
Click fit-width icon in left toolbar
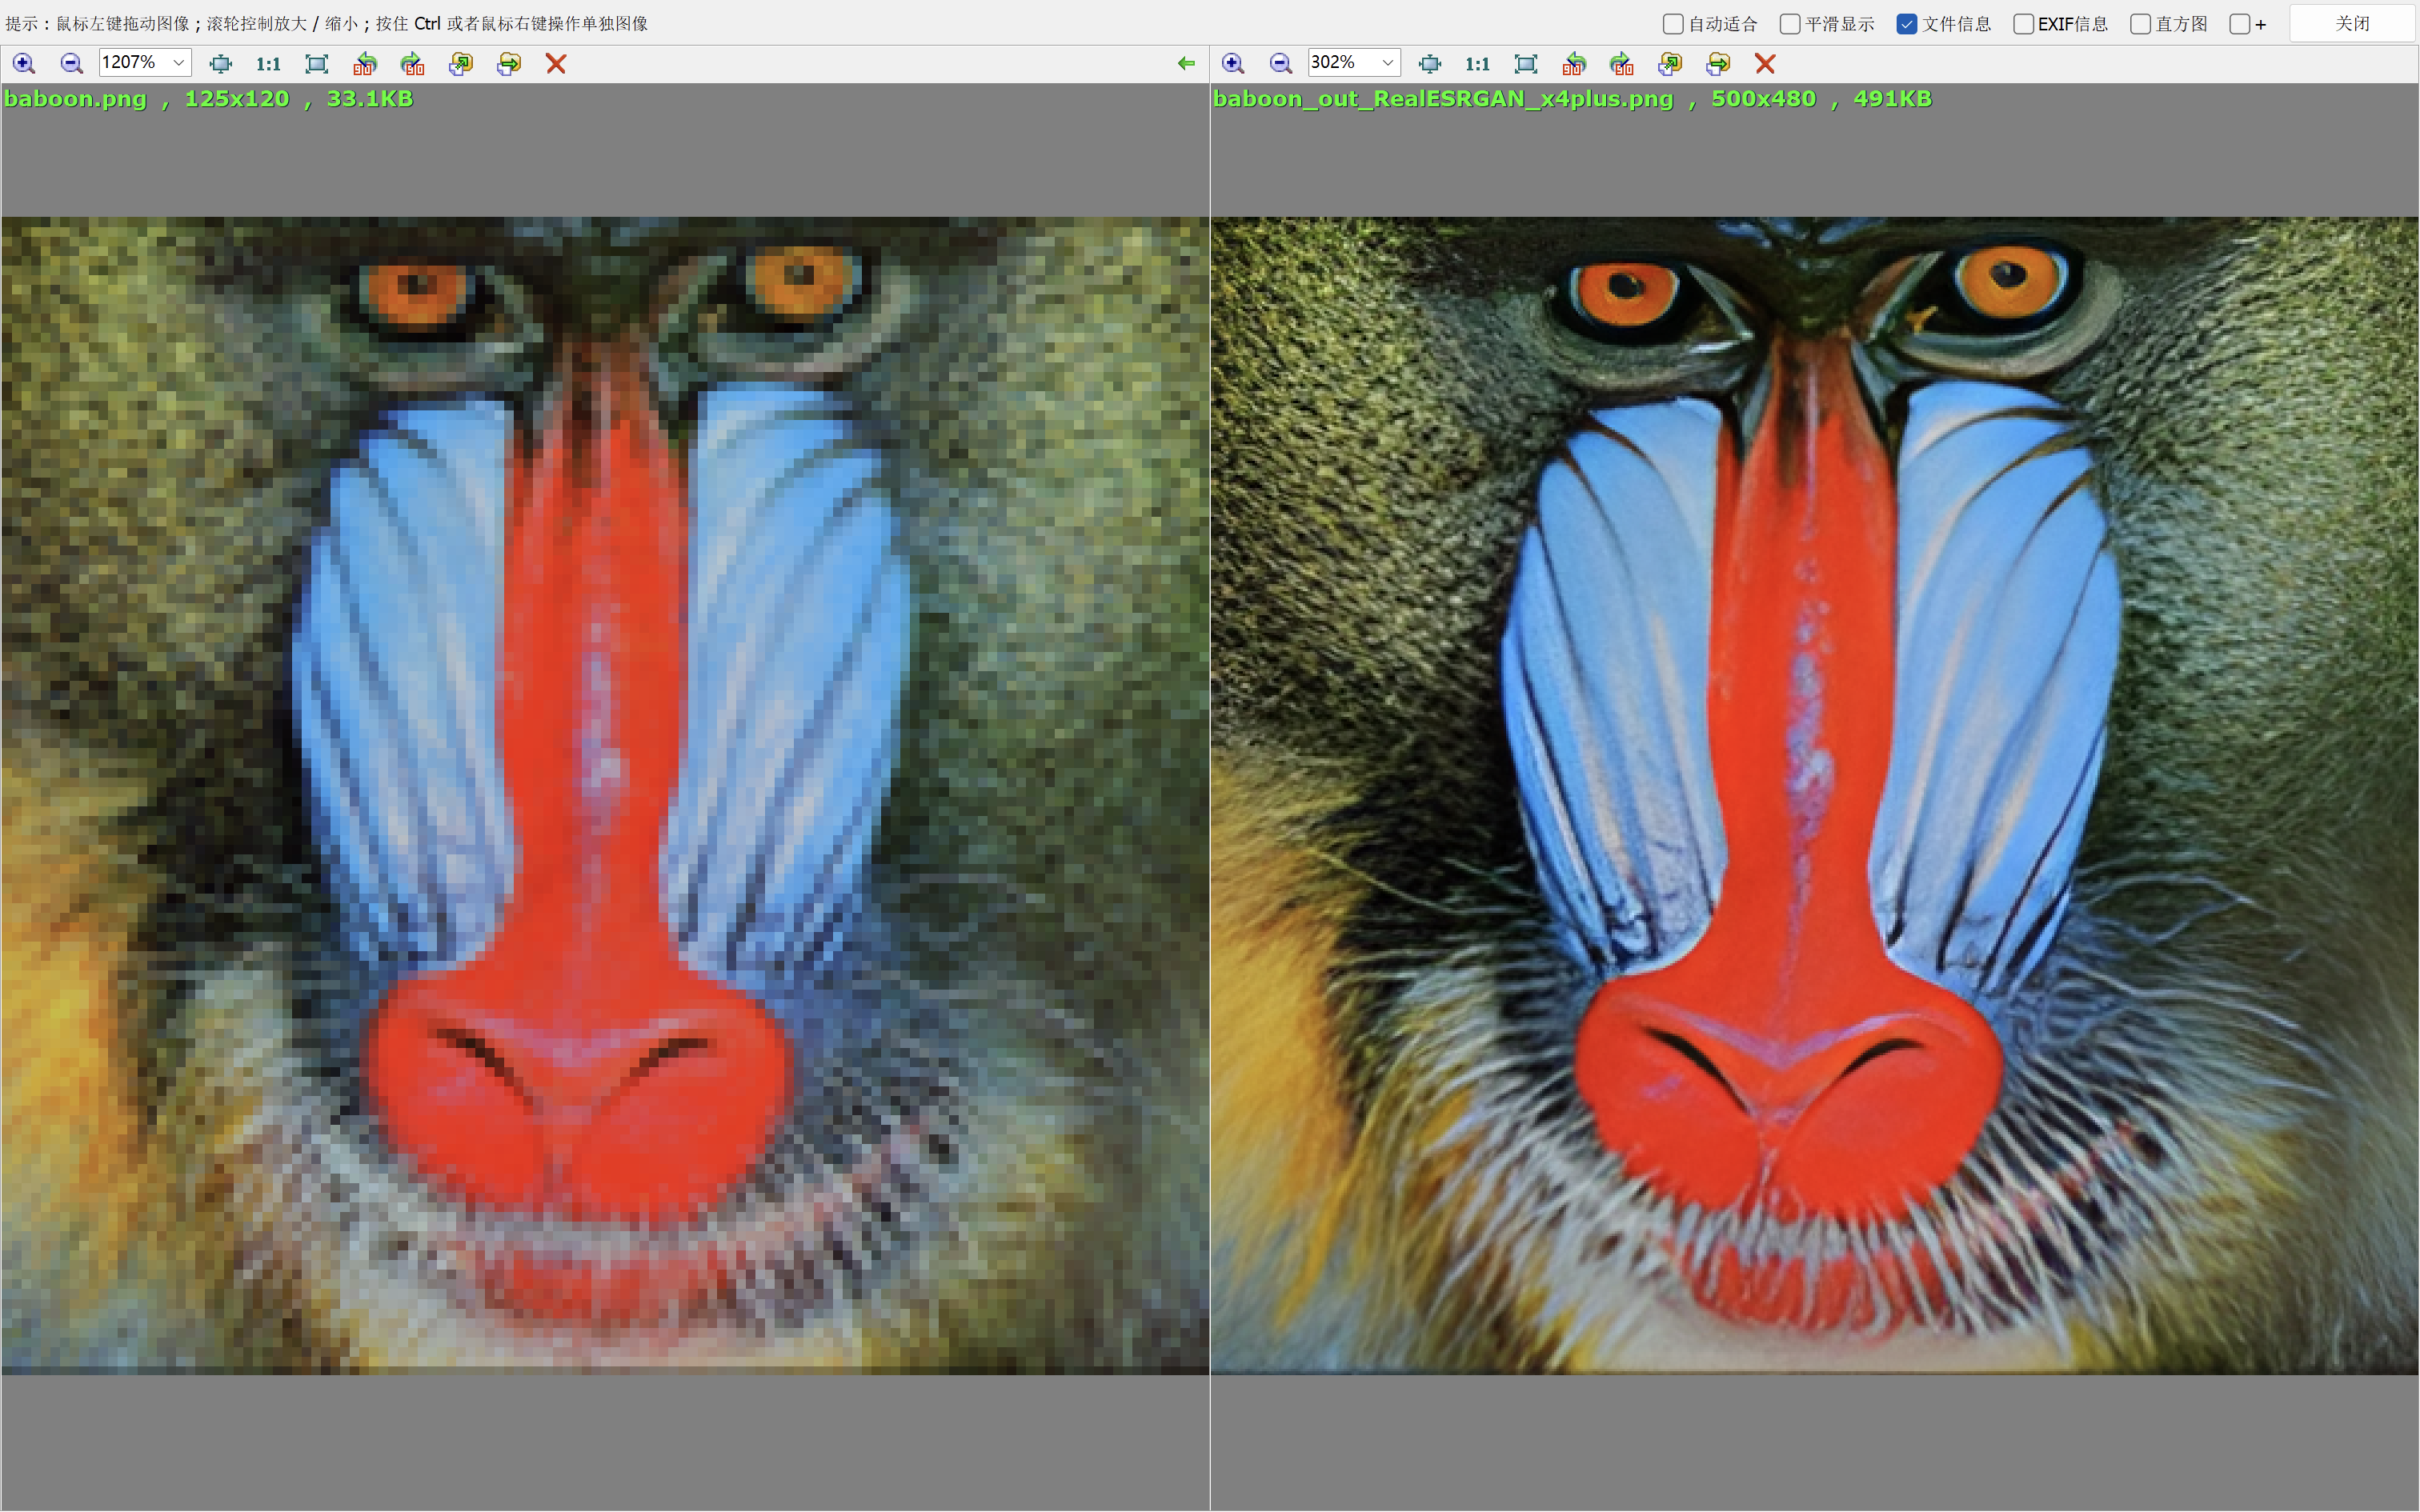(x=221, y=64)
